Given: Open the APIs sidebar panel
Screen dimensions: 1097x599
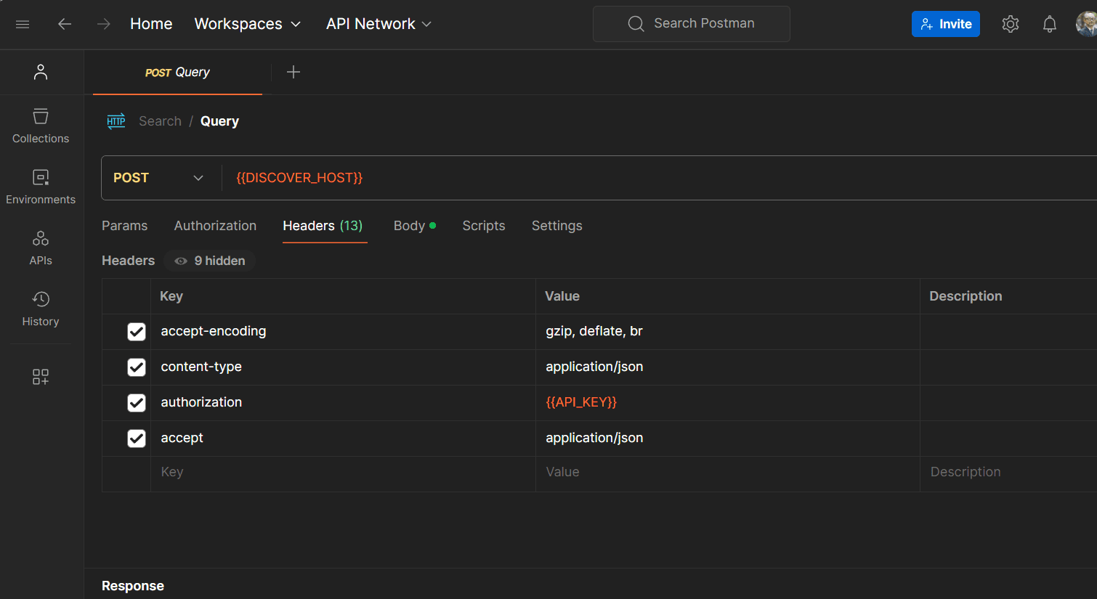Looking at the screenshot, I should [41, 248].
